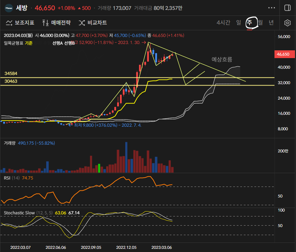Click the RSI value 74.75
This screenshot has width=296, height=252.
28,178
